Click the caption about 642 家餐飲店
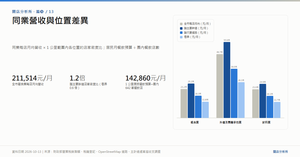The width and height of the screenshot is (300, 157). [x=142, y=86]
